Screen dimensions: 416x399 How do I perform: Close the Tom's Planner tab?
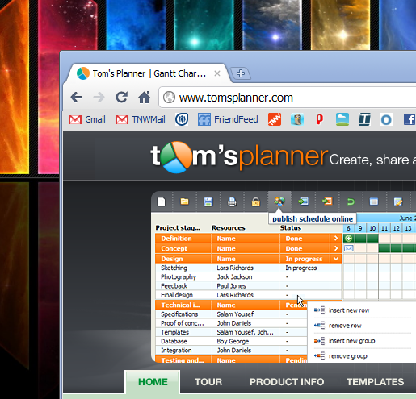tap(217, 73)
